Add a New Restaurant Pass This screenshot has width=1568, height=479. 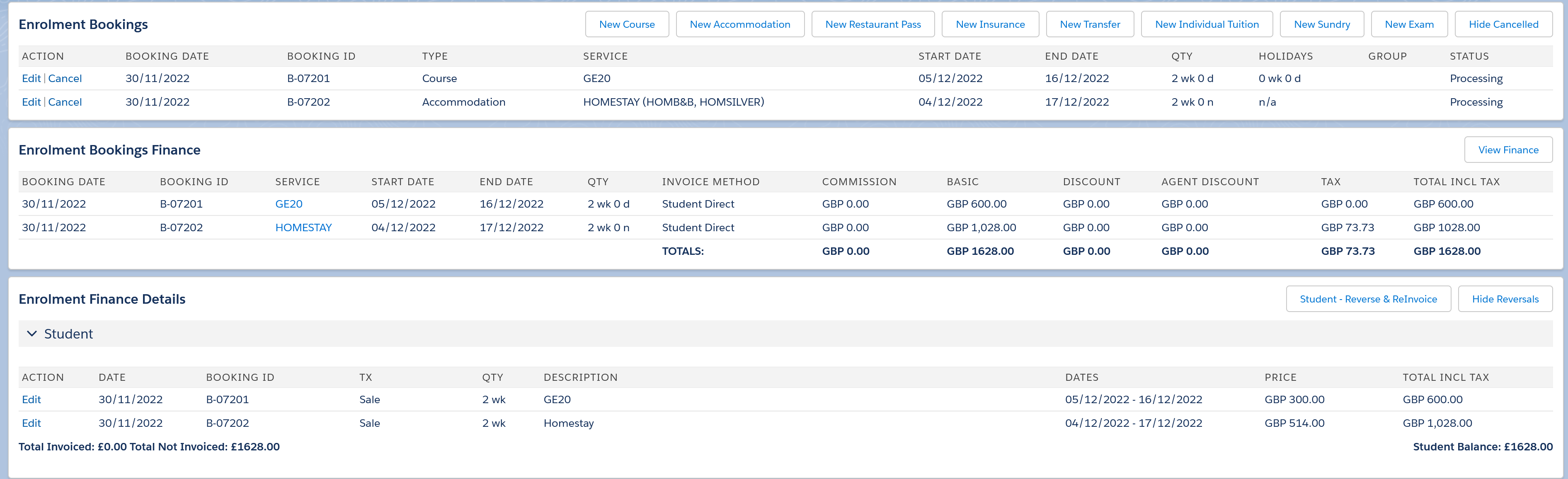[x=872, y=24]
